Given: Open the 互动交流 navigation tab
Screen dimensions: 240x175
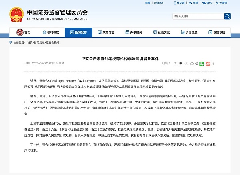Looking at the screenshot, I should [162, 32].
